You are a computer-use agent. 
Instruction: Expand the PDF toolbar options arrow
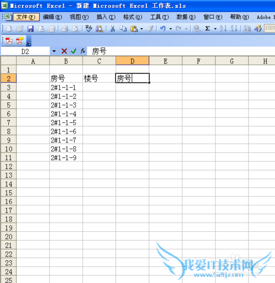[29, 41]
